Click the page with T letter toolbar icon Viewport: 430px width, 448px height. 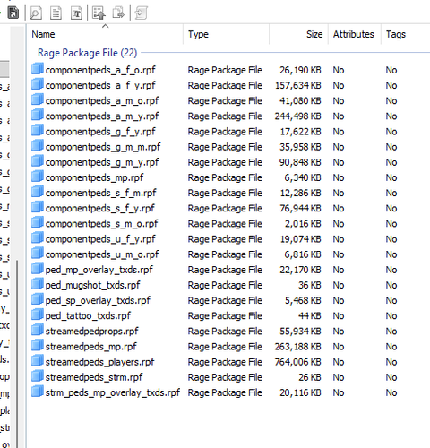(76, 13)
